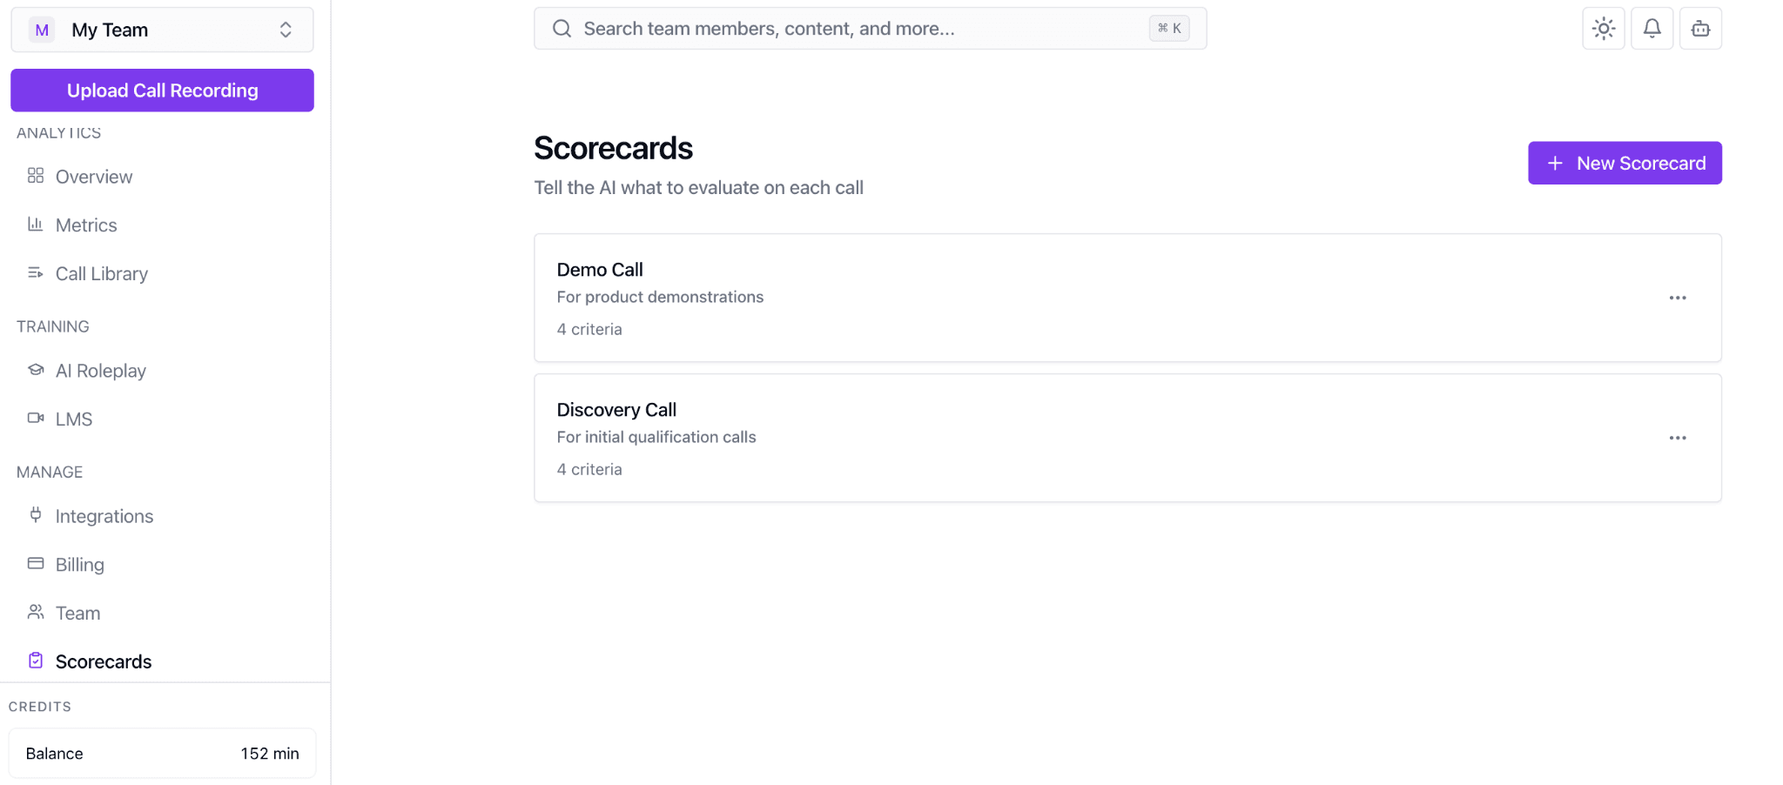Go to the Billing section
The height and width of the screenshot is (785, 1783).
(79, 563)
